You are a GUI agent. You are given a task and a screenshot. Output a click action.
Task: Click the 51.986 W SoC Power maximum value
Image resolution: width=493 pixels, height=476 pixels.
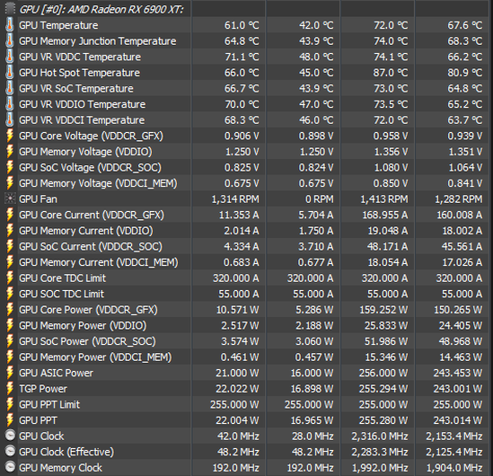point(386,341)
